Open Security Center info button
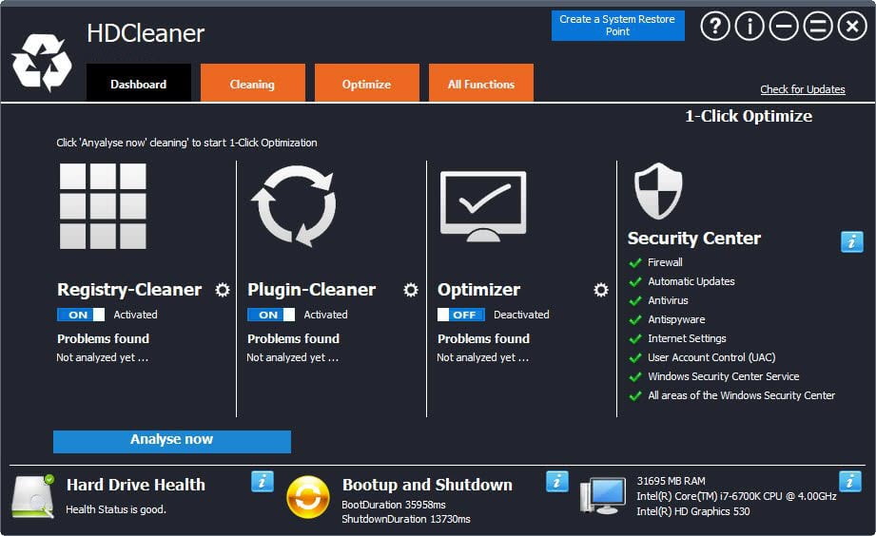The height and width of the screenshot is (536, 876). pos(851,241)
